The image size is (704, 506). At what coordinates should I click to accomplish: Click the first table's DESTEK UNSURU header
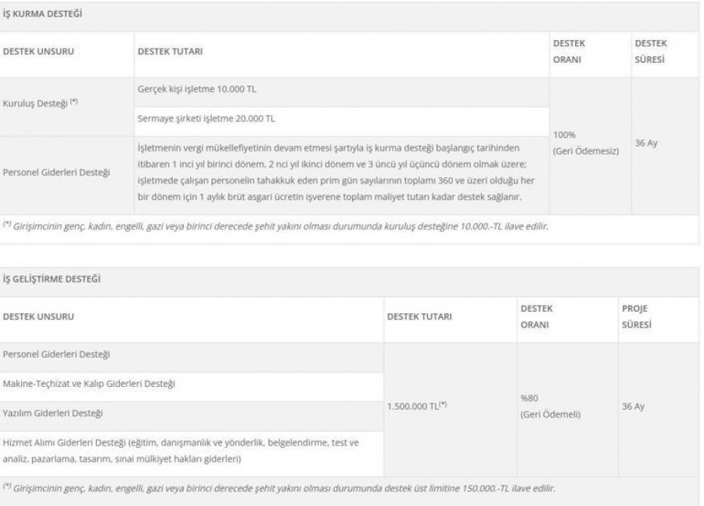pyautogui.click(x=37, y=52)
